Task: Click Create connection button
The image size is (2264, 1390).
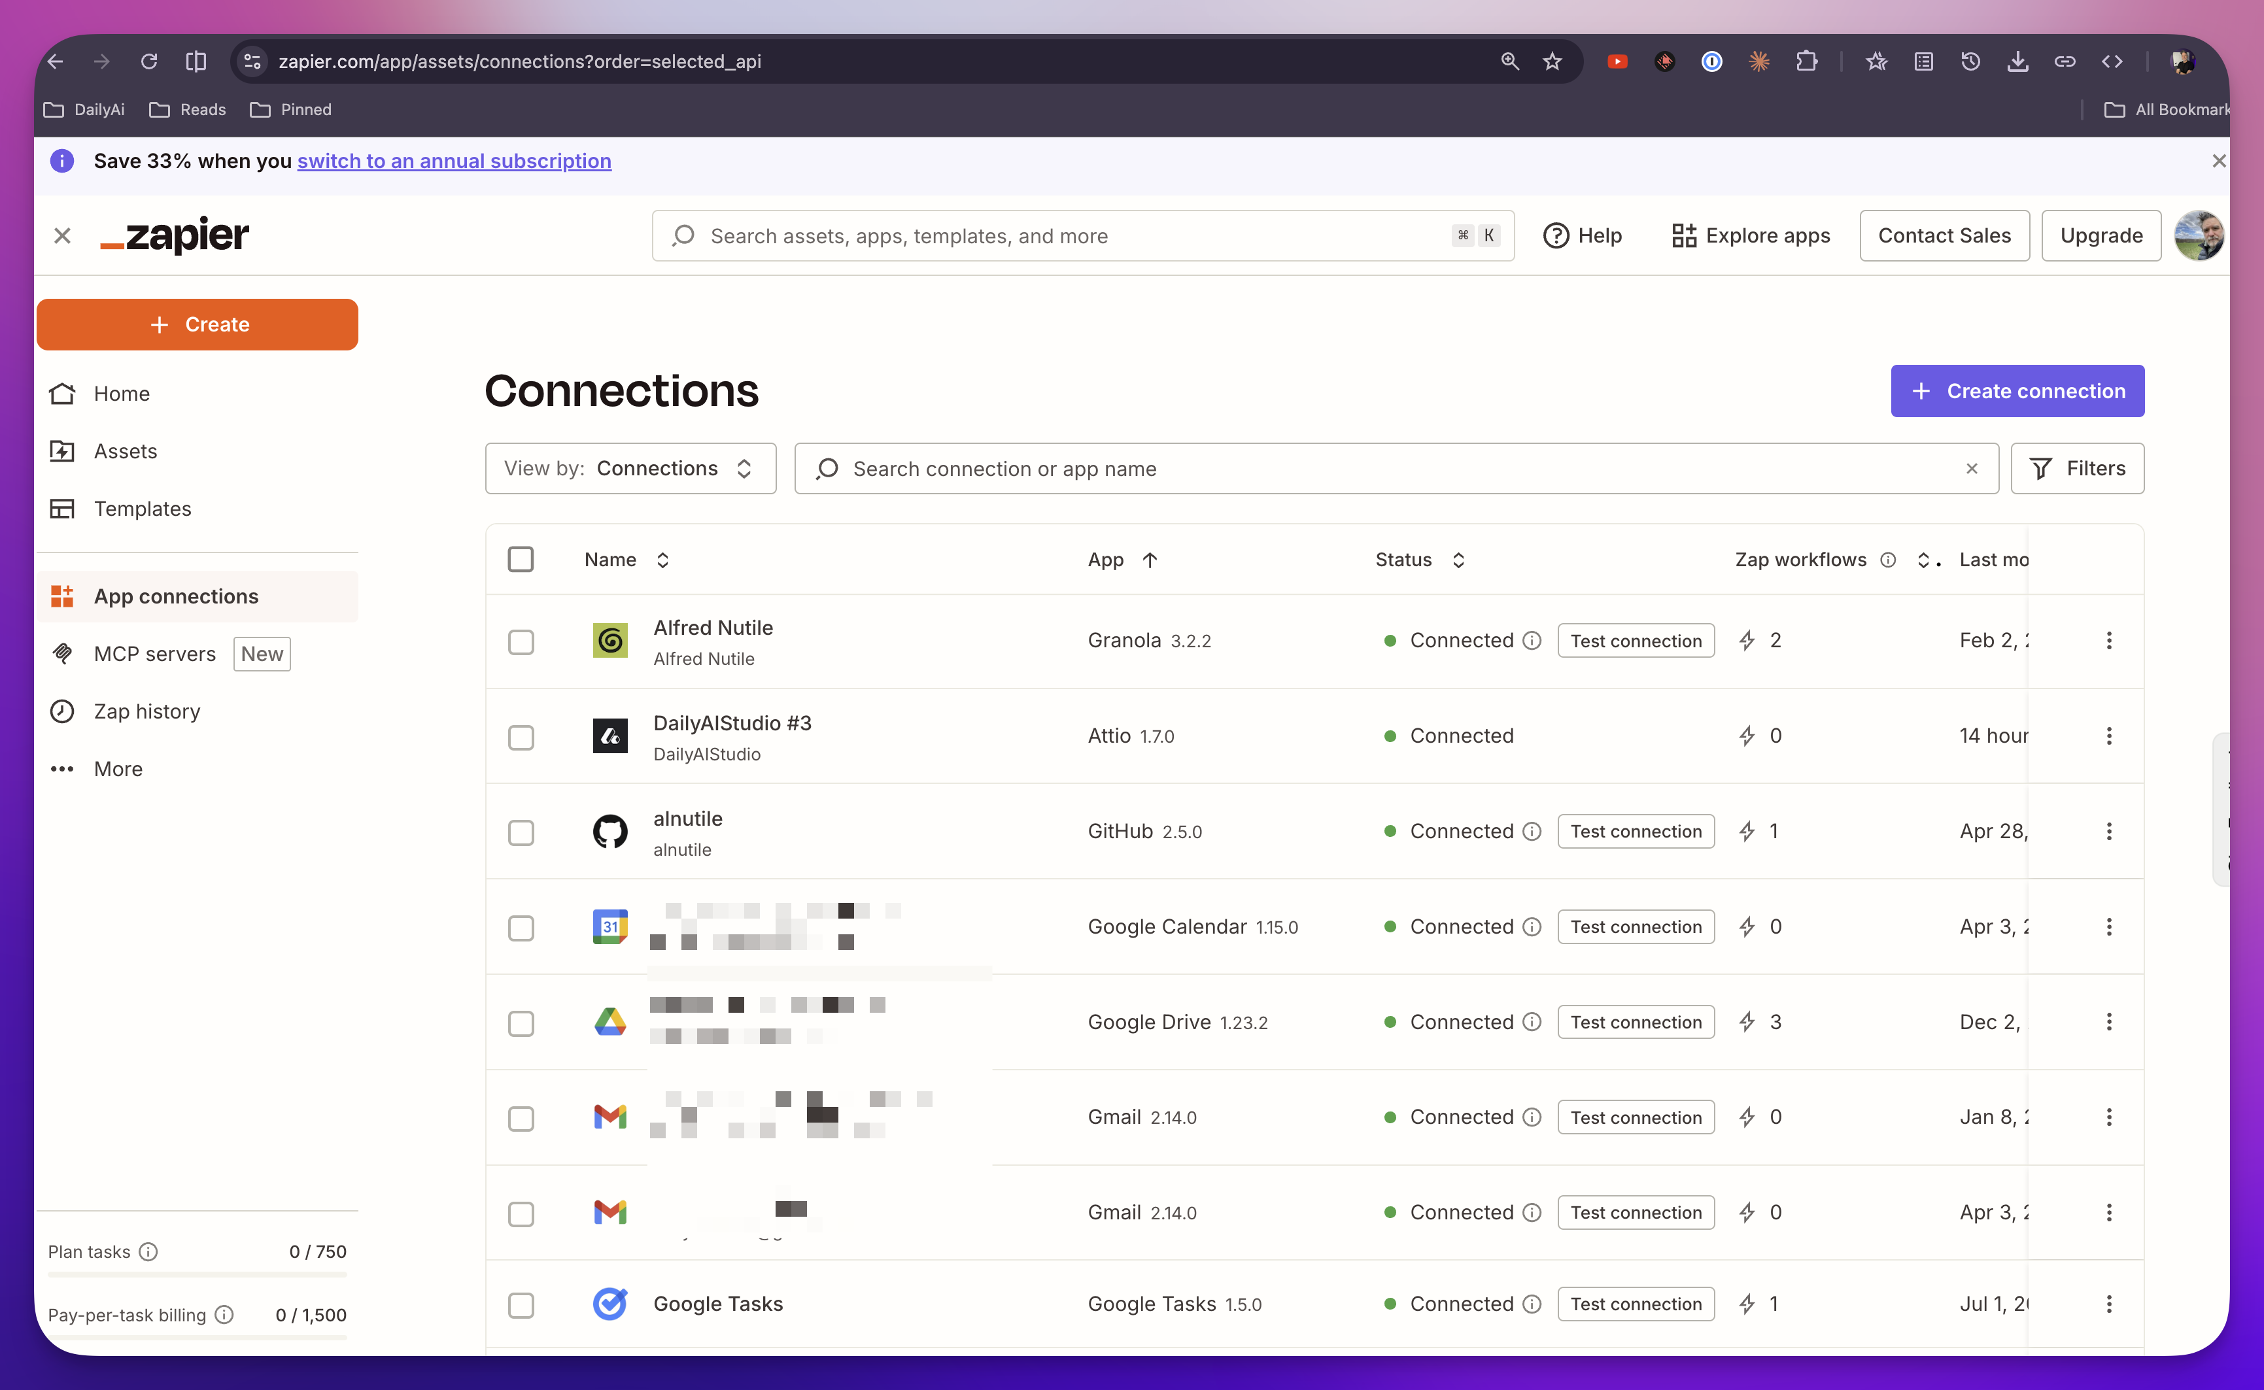Action: click(2017, 391)
